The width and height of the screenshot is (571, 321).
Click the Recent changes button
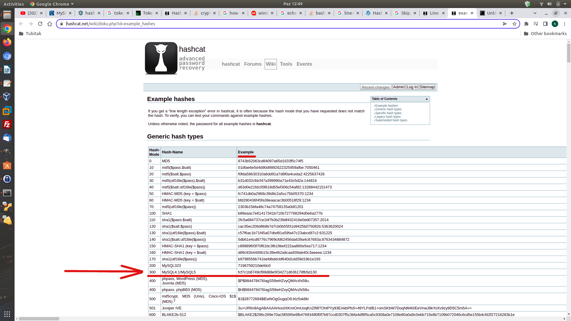point(375,87)
